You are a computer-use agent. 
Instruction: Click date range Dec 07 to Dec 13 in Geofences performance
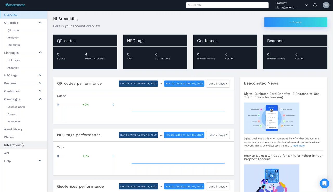(138, 187)
